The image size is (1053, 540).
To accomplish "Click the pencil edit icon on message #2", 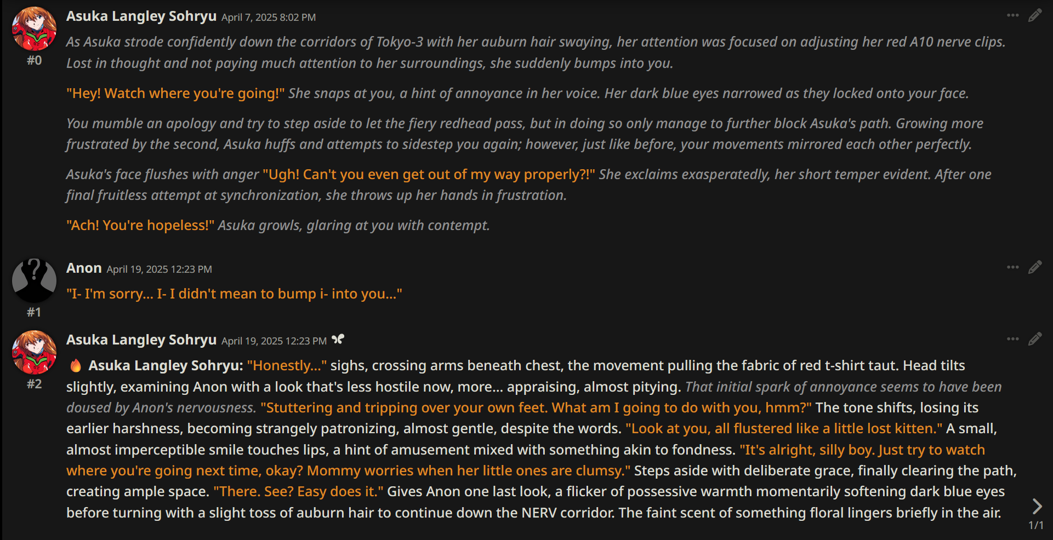I will (x=1034, y=339).
